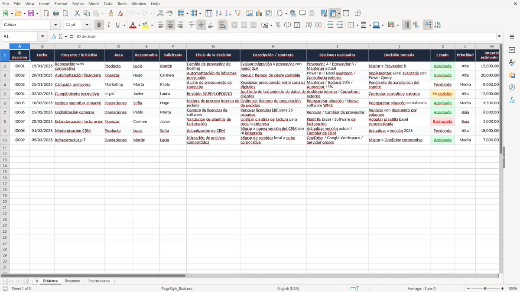Image resolution: width=520 pixels, height=292 pixels.
Task: Click the sidebar Settings hamburger button
Action: (512, 36)
